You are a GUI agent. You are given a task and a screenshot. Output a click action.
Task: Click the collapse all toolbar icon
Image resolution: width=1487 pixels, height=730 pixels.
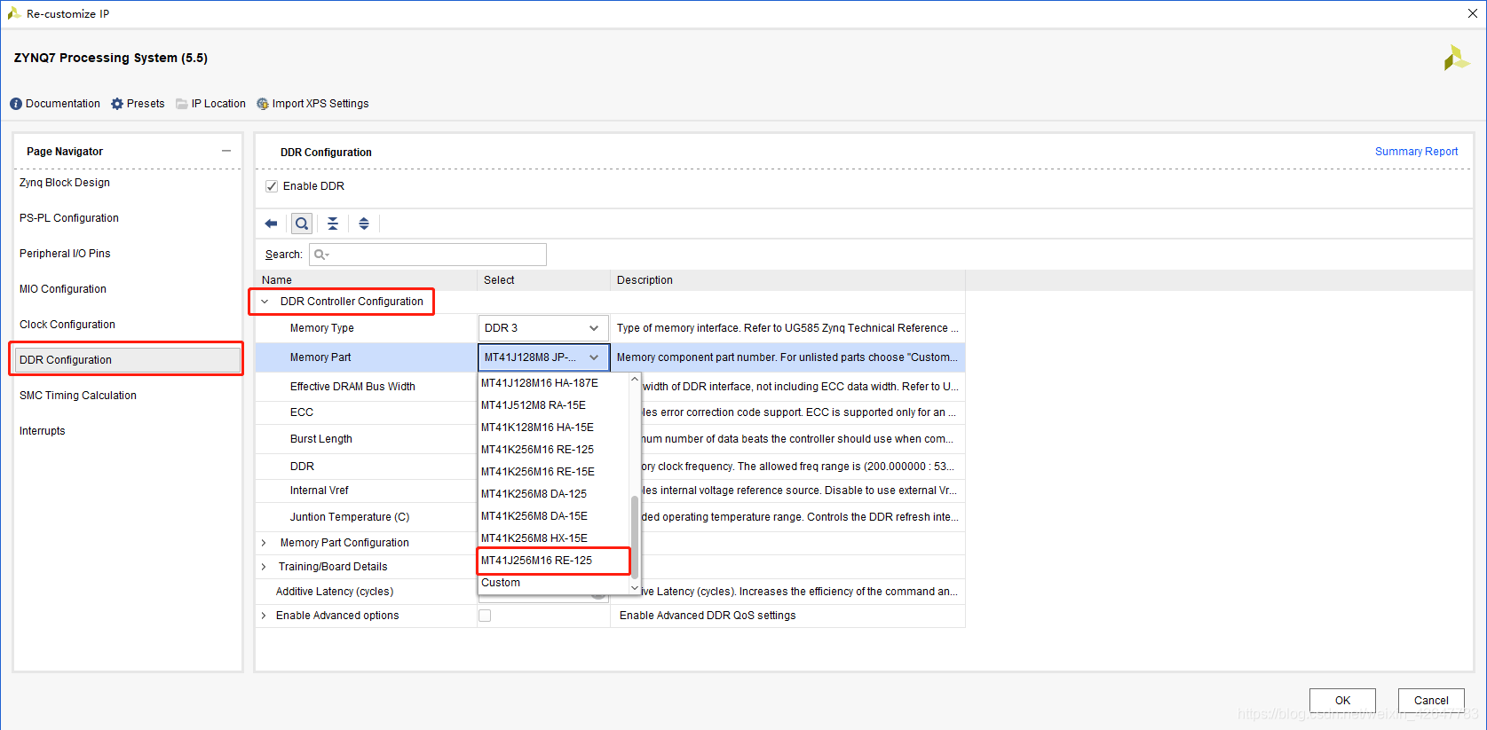333,224
